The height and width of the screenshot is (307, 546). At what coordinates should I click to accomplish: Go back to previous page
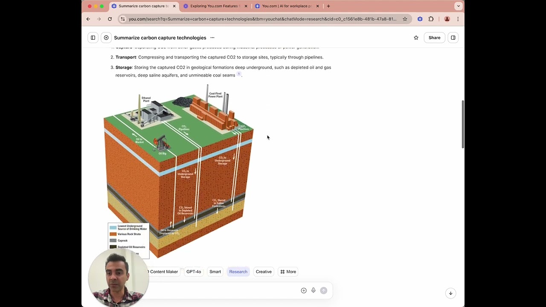click(88, 19)
